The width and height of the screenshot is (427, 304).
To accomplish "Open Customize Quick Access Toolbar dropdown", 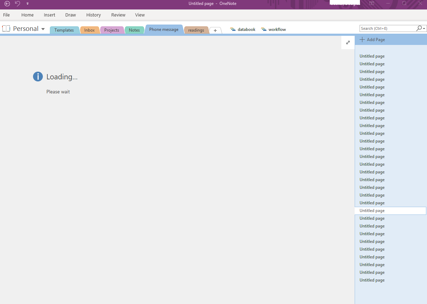I will [28, 4].
